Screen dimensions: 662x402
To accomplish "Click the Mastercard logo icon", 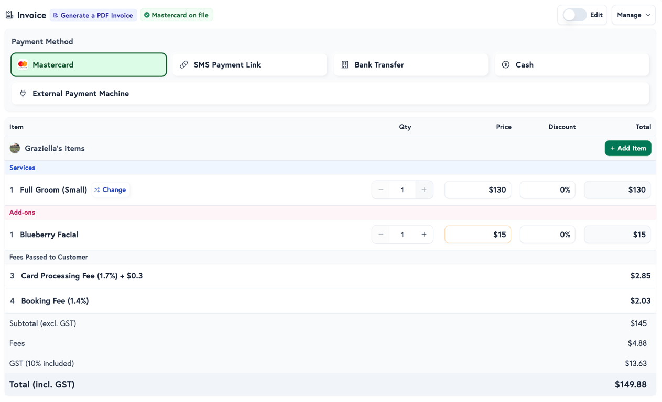I will (x=22, y=64).
